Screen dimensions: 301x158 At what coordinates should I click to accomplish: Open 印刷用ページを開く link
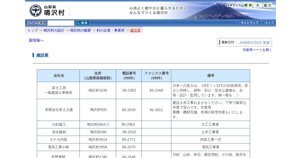tap(257, 50)
